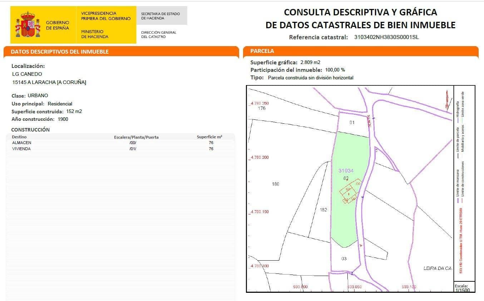Click the 'Ministerio de Hacienda' logo text
Screen dimensions: 484x301
[x=95, y=34]
